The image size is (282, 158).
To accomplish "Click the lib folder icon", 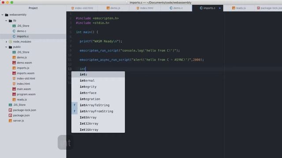I will [11, 21].
